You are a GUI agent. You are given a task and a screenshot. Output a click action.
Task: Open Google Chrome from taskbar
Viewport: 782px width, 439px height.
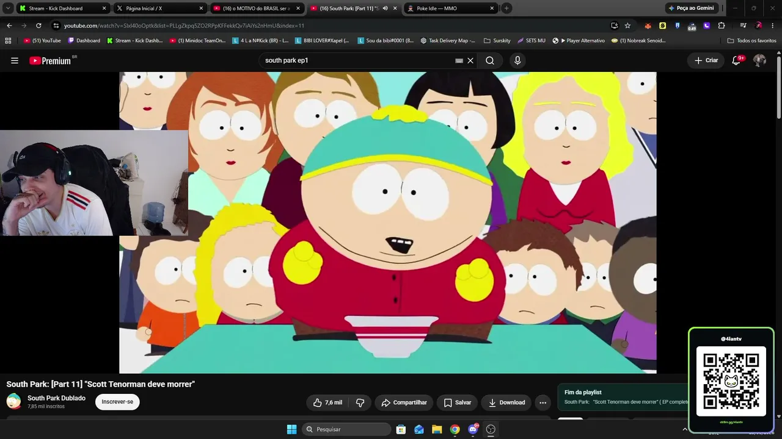(455, 429)
